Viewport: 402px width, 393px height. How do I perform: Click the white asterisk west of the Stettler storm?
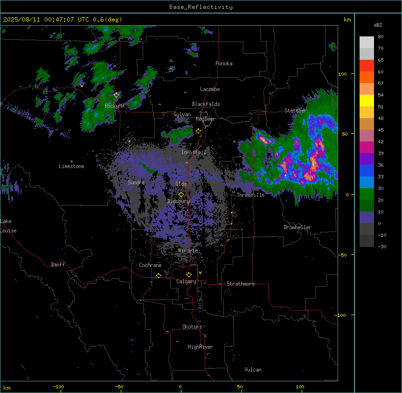coord(234,141)
